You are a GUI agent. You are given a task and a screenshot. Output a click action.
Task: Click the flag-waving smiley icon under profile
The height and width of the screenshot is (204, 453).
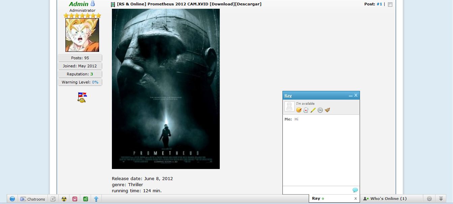pos(82,97)
